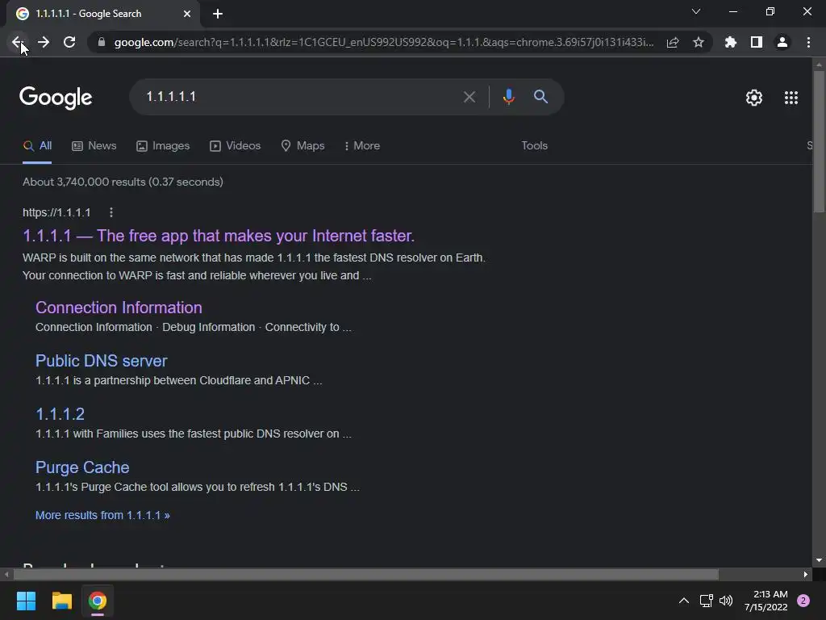This screenshot has height=620, width=826.
Task: Switch to Maps results tab
Action: point(302,145)
